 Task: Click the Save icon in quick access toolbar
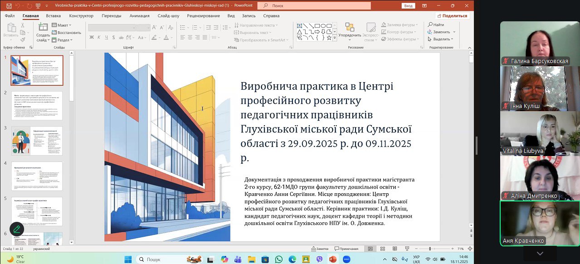(9, 6)
